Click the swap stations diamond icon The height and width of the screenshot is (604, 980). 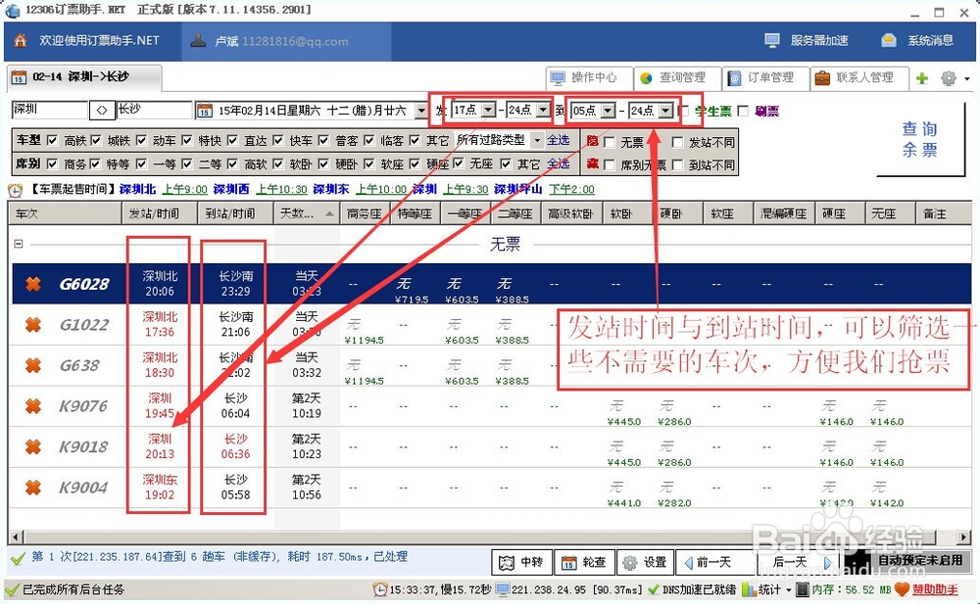pos(101,111)
